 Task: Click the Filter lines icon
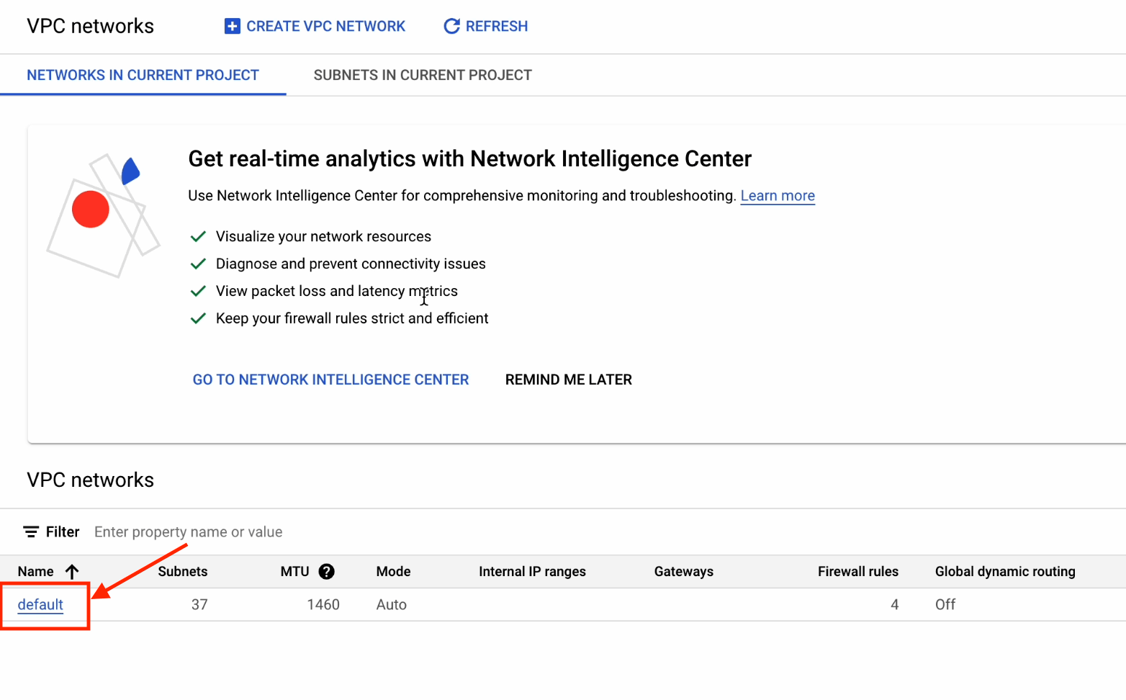[x=31, y=532]
